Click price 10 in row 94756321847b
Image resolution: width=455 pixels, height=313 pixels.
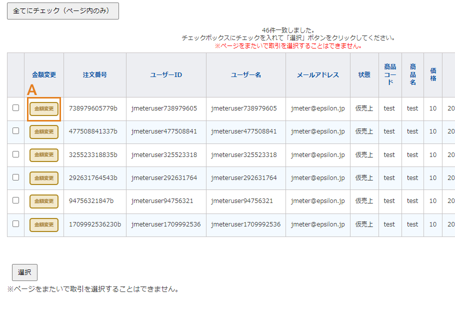click(433, 200)
